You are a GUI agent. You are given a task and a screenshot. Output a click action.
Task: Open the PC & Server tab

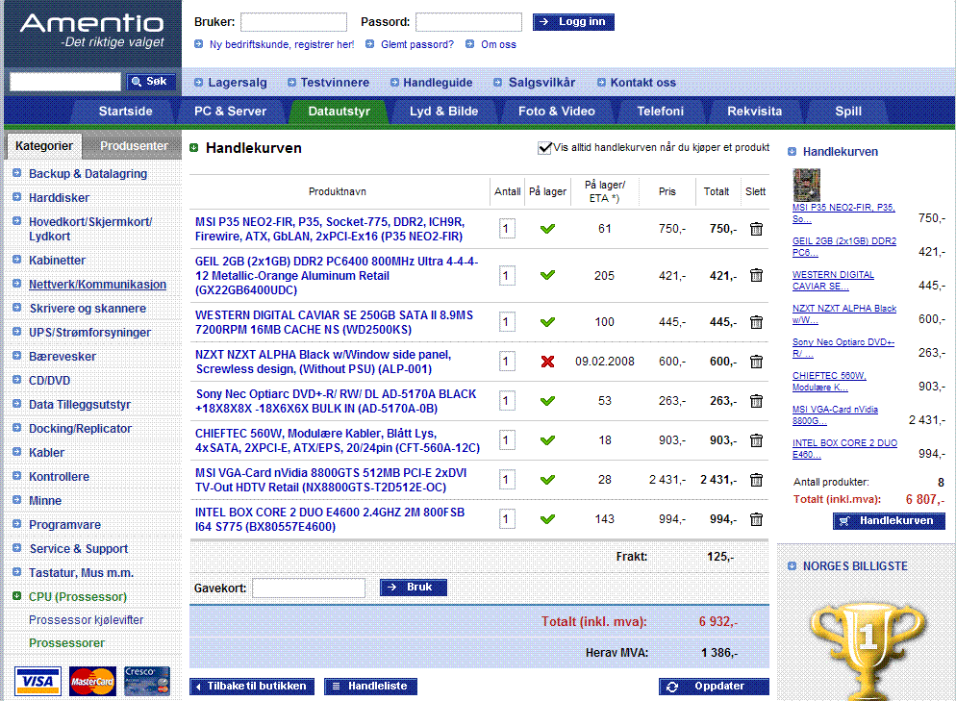[x=230, y=112]
